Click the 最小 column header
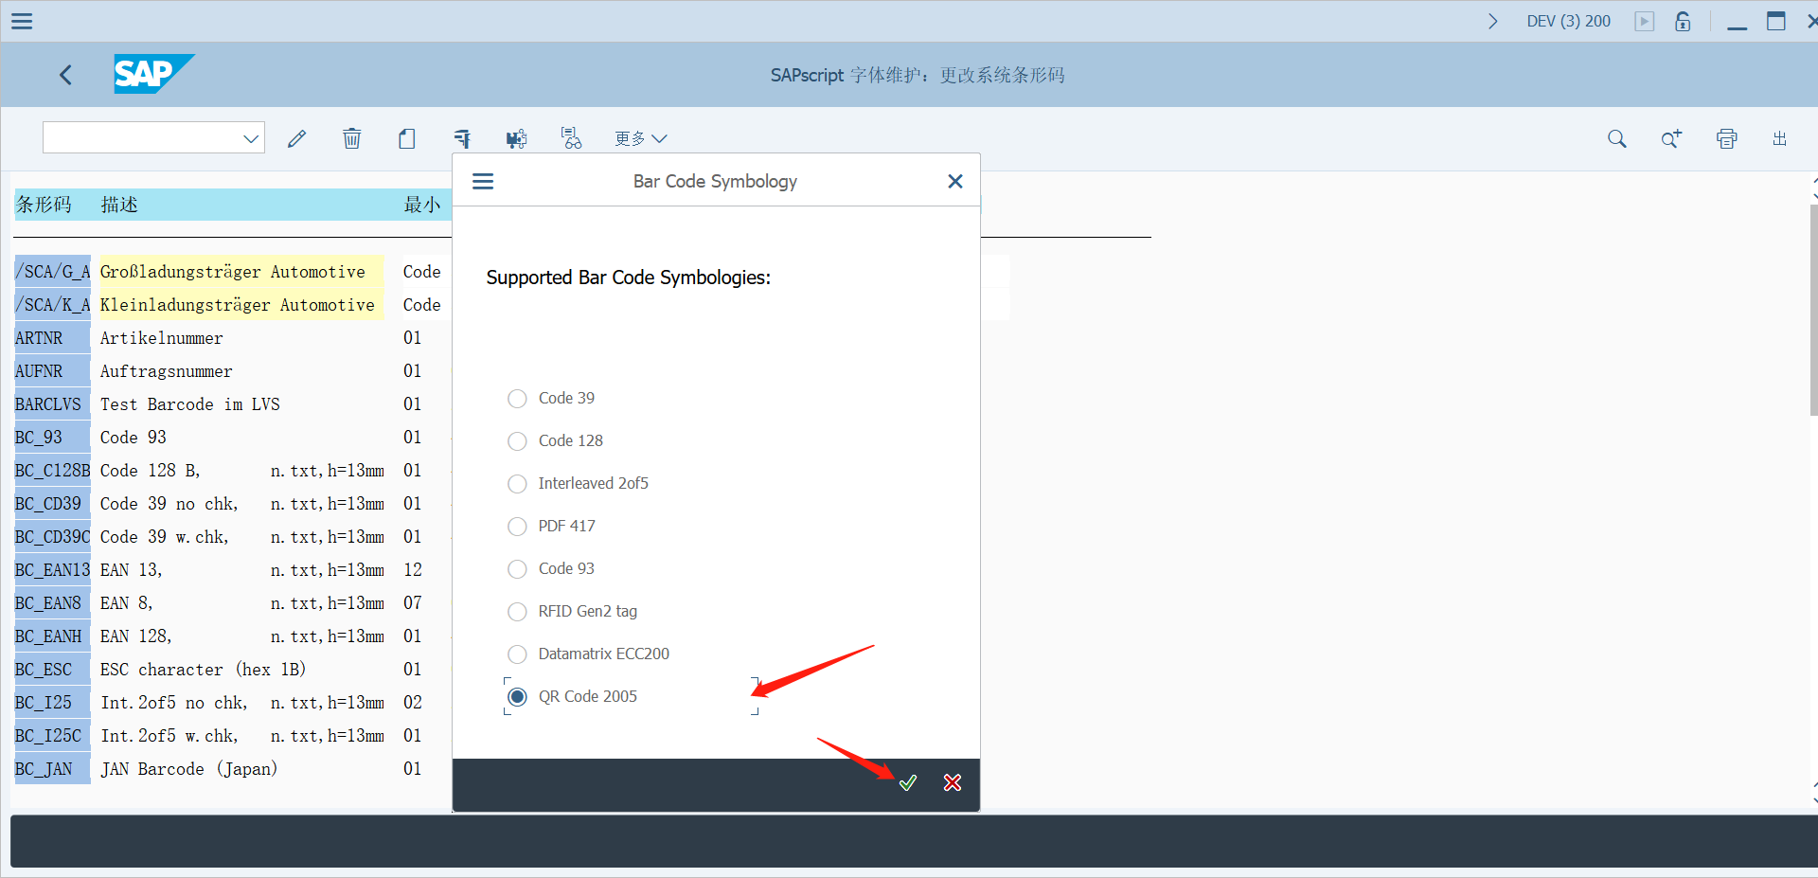The image size is (1818, 878). tap(422, 205)
